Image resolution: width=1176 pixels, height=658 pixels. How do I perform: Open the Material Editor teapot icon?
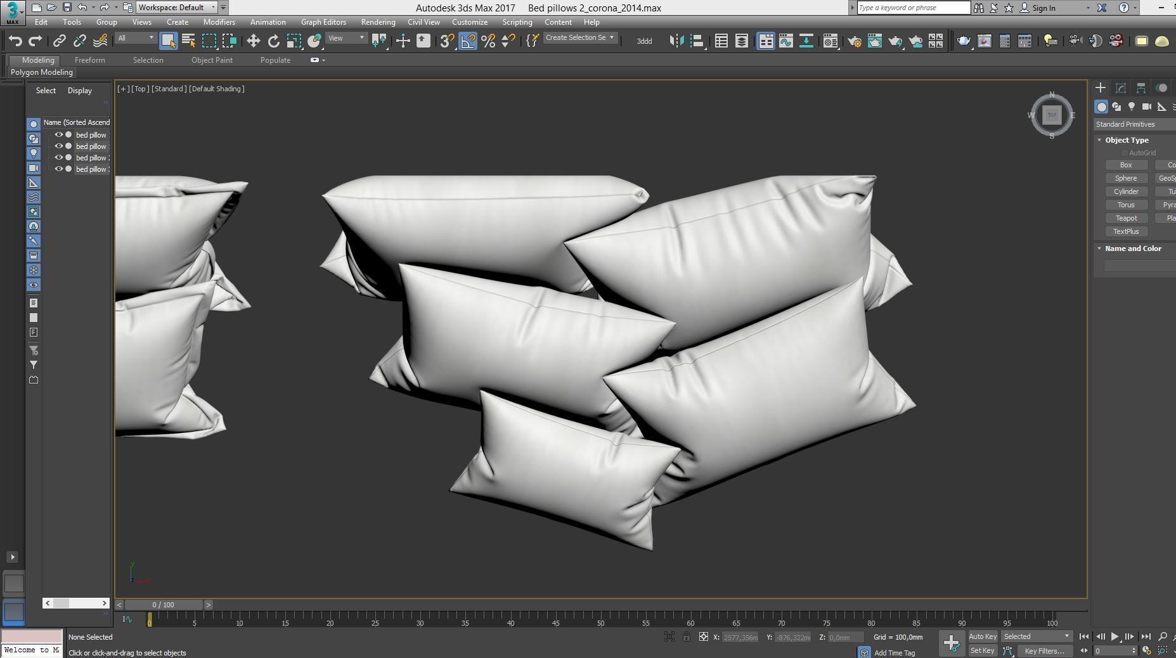[x=830, y=41]
